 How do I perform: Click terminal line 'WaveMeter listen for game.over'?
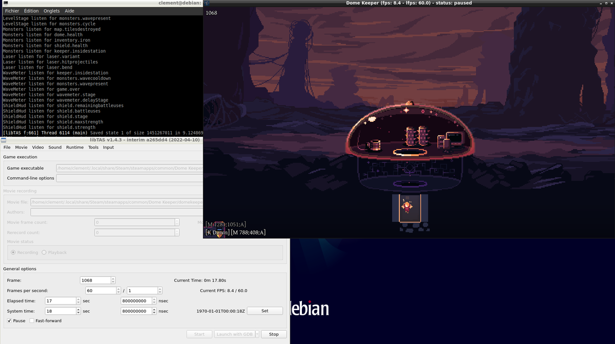click(43, 89)
